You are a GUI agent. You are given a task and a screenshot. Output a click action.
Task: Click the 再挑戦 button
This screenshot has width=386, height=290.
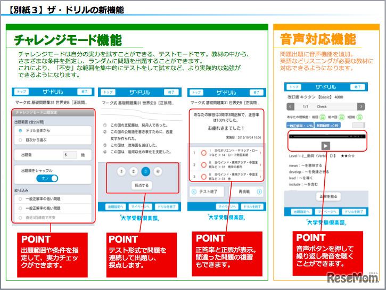point(245,192)
